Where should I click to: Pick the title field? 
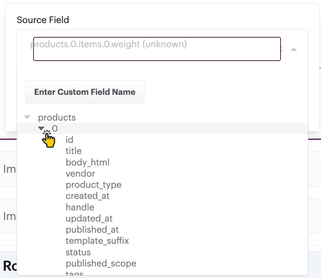pos(74,151)
